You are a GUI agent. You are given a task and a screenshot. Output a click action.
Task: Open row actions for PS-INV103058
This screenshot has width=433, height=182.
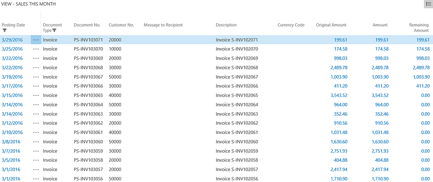click(x=36, y=160)
